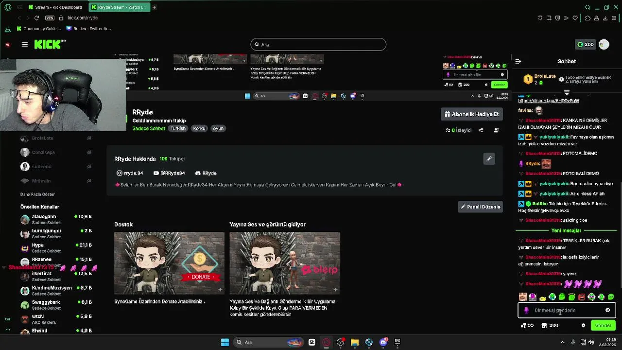This screenshot has width=622, height=350.
Task: Insert the yellow duck emote
Action: point(542,297)
